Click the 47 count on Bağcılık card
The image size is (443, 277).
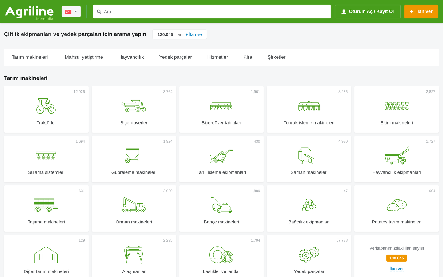(345, 191)
